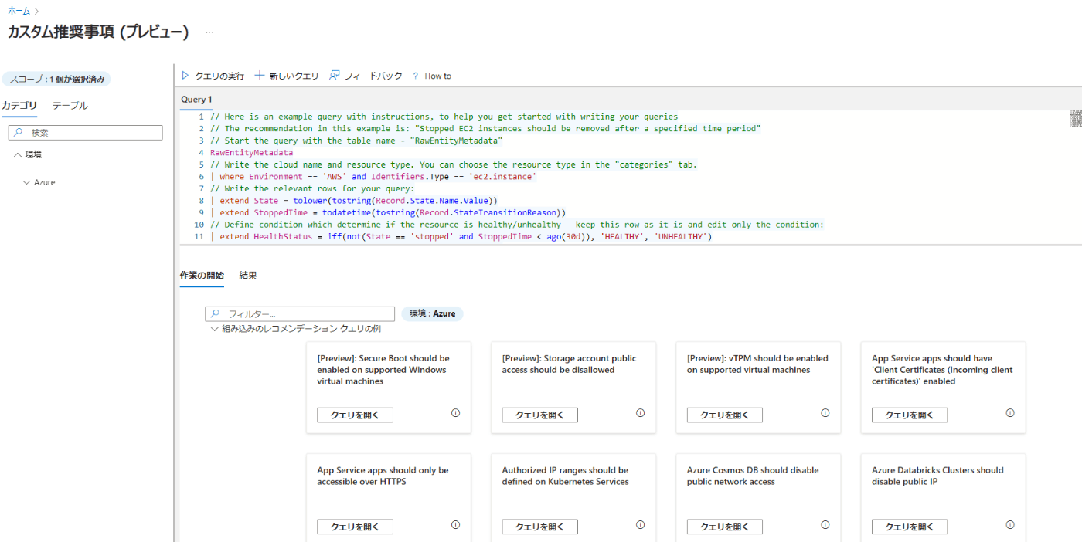Click Azure Databricks Clusters card title text
1082x542 pixels.
937,476
